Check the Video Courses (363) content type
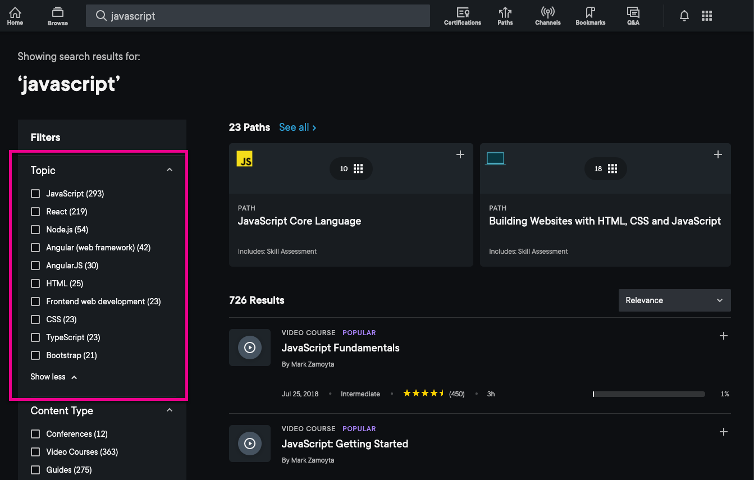754x480 pixels. 35,452
